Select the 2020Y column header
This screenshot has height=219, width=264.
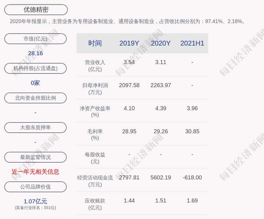pos(161,43)
